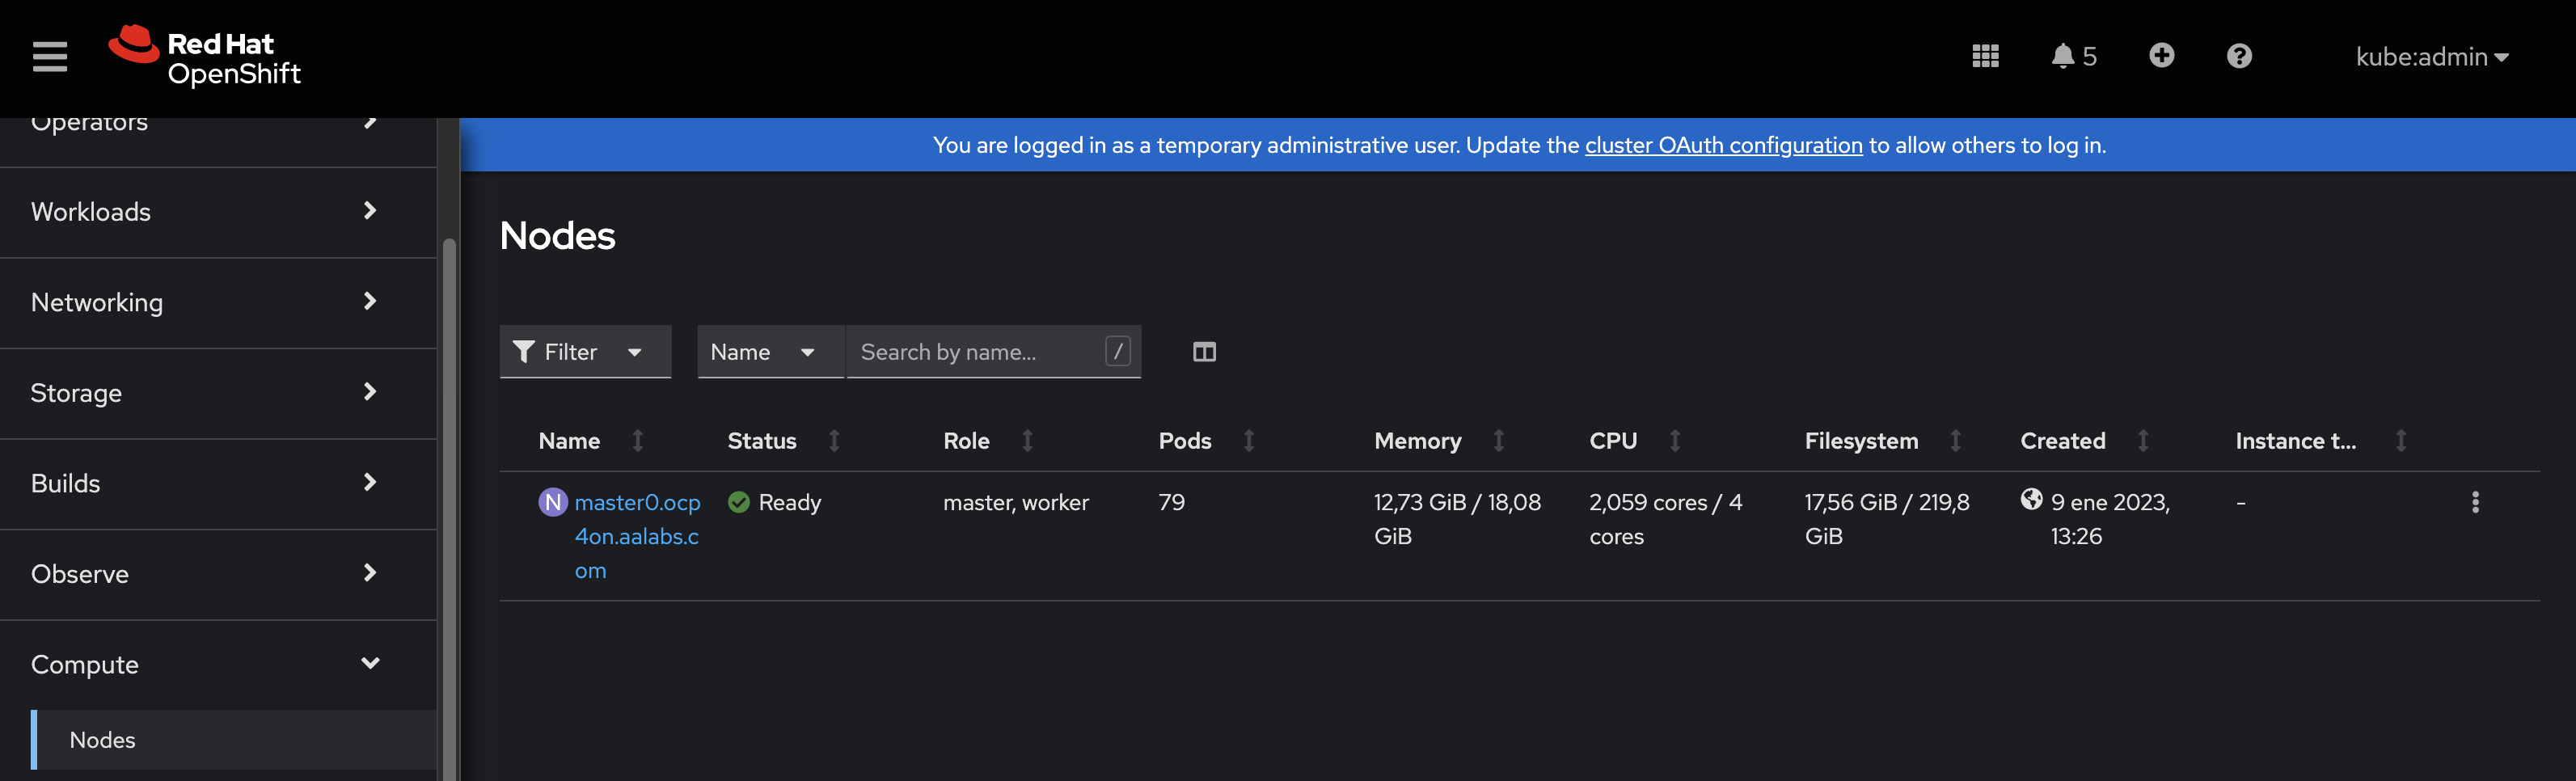
Task: Collapse the Compute navigation section
Action: point(218,664)
